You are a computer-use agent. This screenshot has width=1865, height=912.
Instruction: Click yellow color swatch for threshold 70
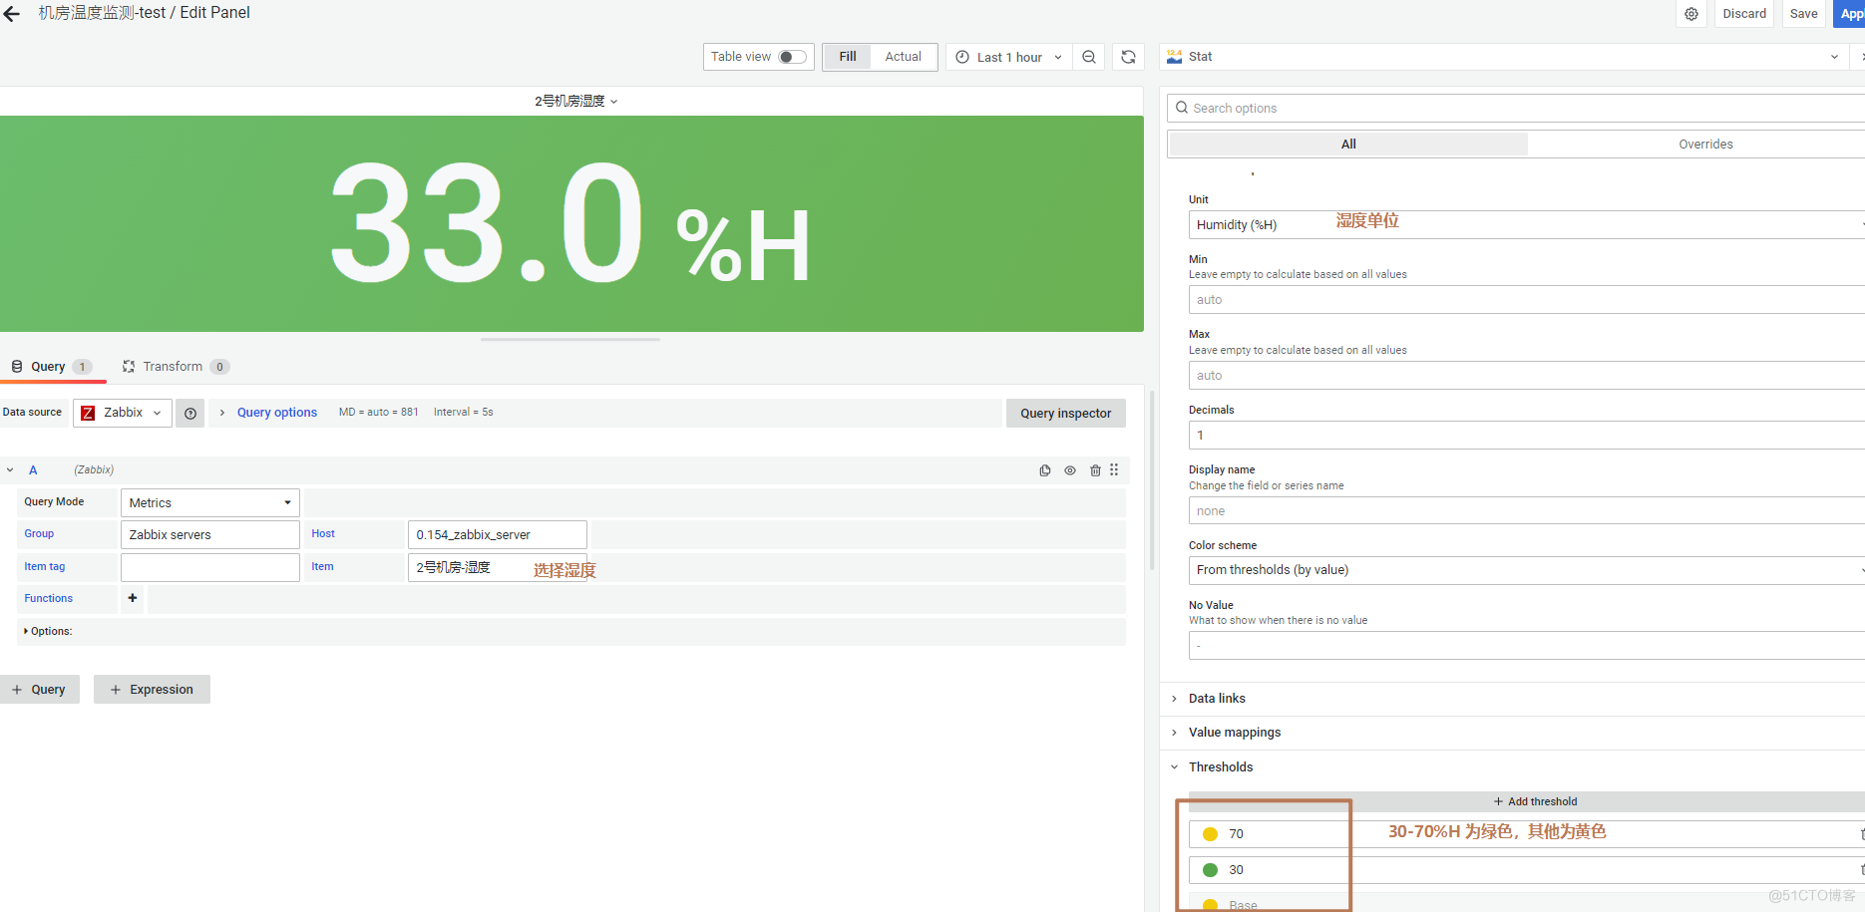[1210, 834]
